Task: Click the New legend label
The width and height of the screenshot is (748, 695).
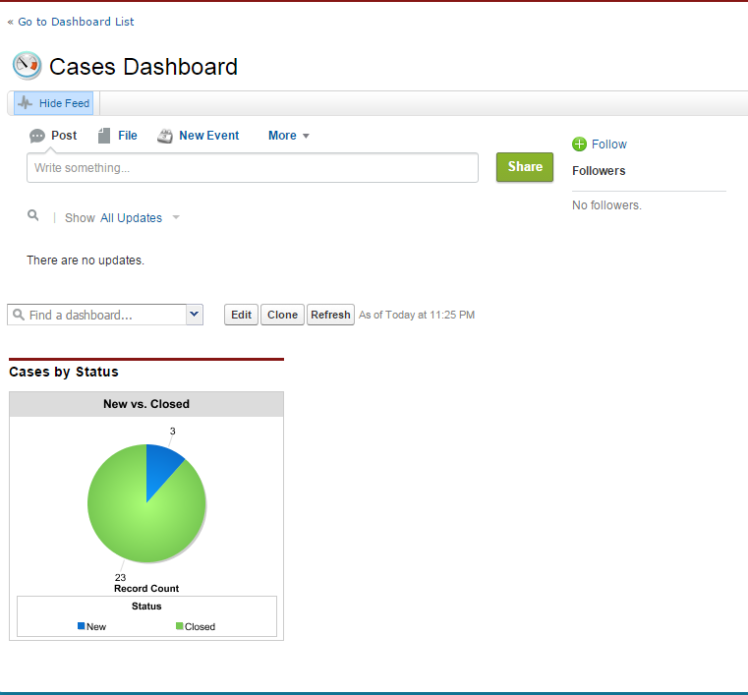Action: pyautogui.click(x=96, y=627)
